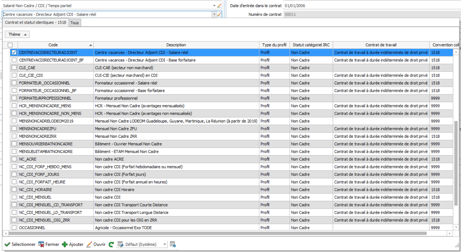Click 'HCR_MENSNONCADRE_NON_MENS' code cell
The height and width of the screenshot is (252, 461).
point(56,113)
